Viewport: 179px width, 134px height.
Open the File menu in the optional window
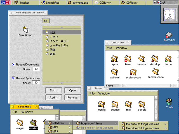(15, 112)
